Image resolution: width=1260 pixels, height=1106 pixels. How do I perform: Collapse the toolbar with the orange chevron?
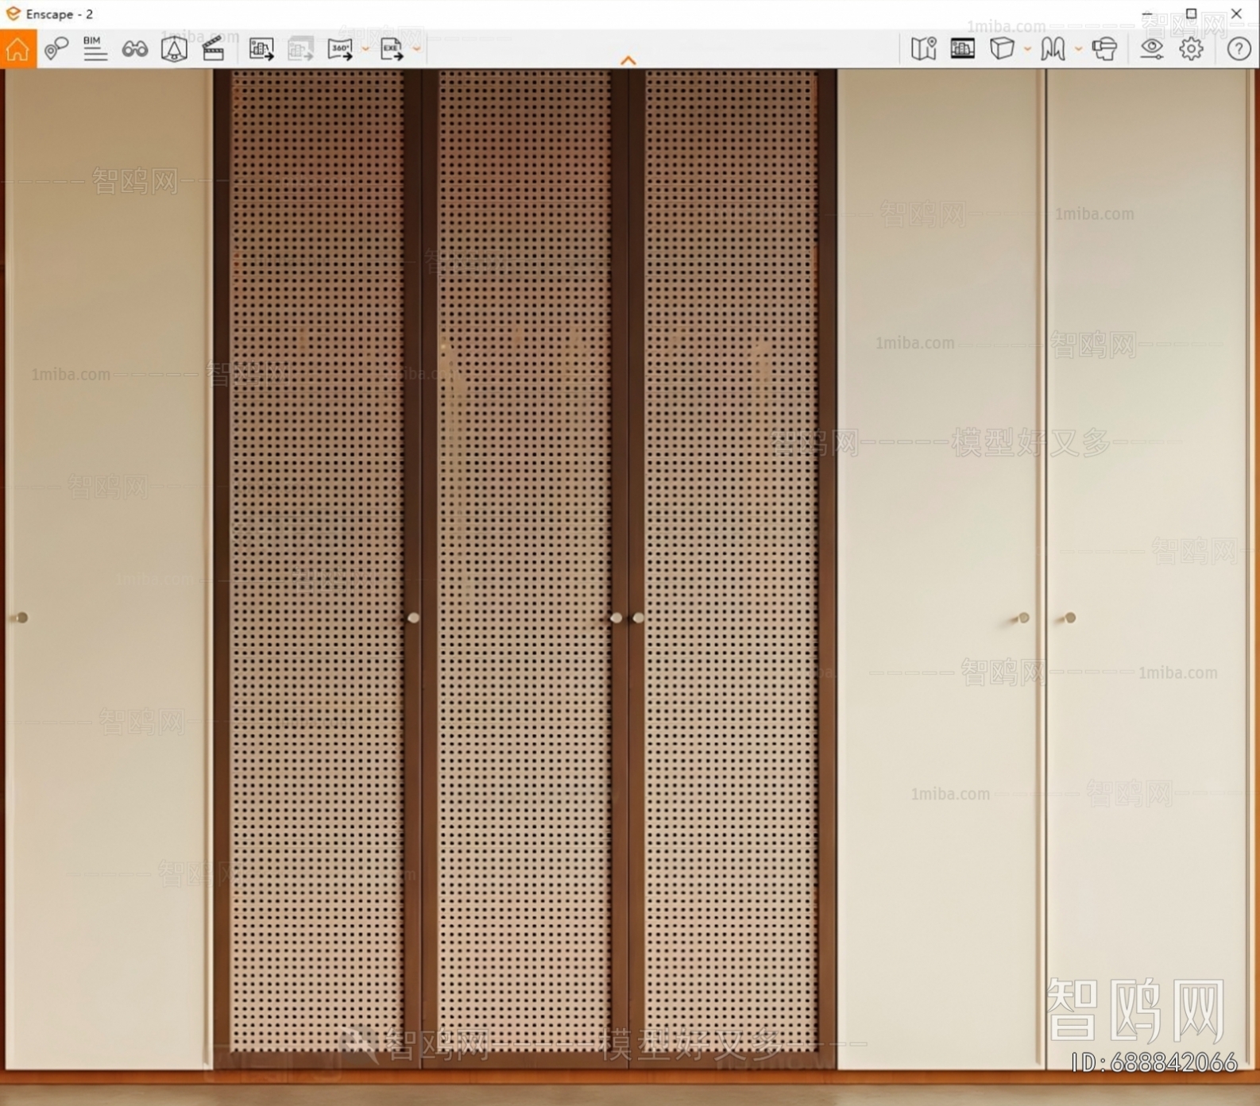click(x=628, y=60)
